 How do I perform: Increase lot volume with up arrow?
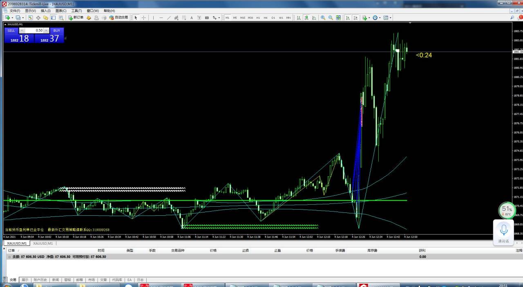pos(47,31)
